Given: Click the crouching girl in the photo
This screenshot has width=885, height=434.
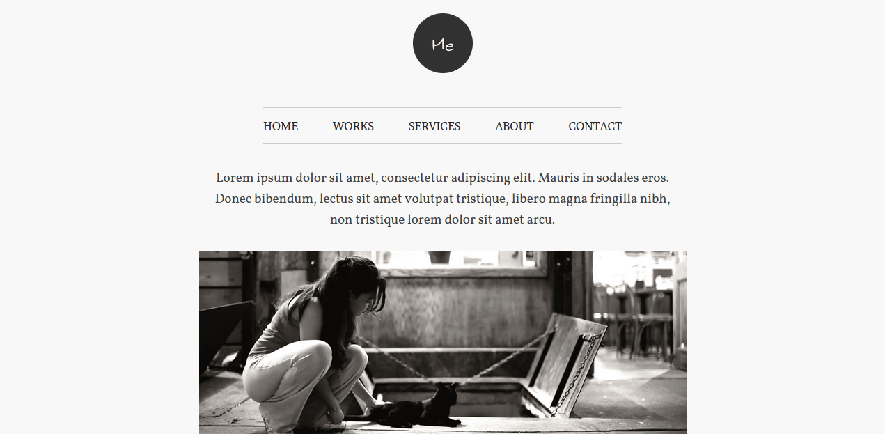Looking at the screenshot, I should (x=315, y=341).
